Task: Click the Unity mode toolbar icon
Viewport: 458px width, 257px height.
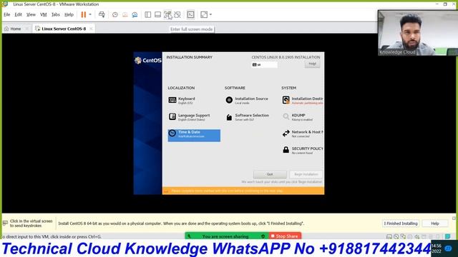Action: 177,14
